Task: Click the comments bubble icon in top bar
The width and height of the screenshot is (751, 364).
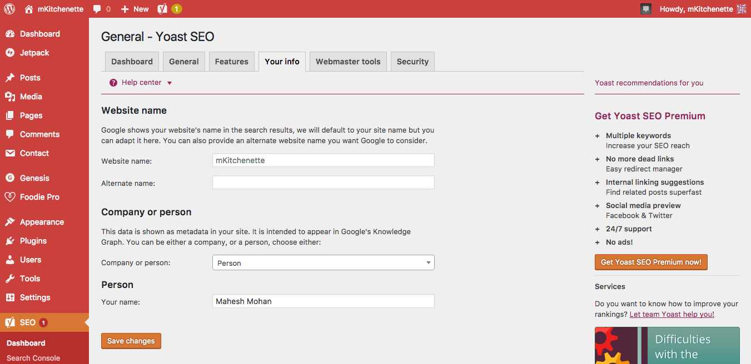Action: tap(97, 9)
